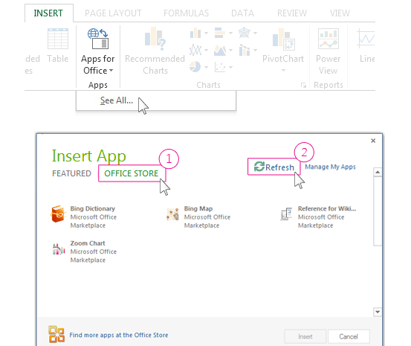Select the Bing Dictionary app icon

click(x=58, y=214)
